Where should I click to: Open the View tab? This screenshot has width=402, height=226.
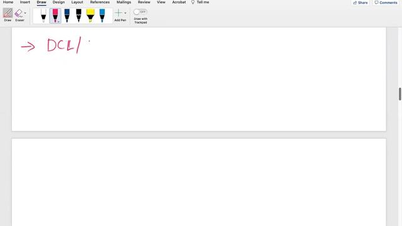point(161,2)
